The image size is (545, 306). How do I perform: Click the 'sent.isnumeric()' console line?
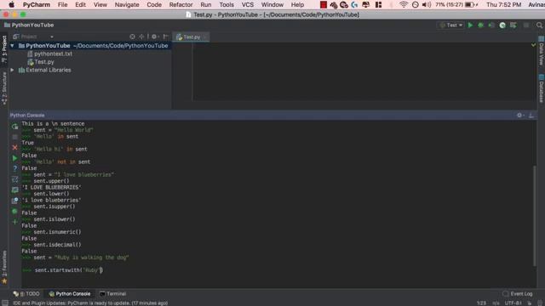coord(57,232)
